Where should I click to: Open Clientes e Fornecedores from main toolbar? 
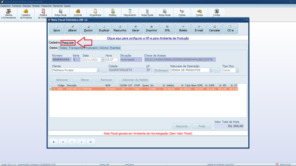[x=9, y=14]
